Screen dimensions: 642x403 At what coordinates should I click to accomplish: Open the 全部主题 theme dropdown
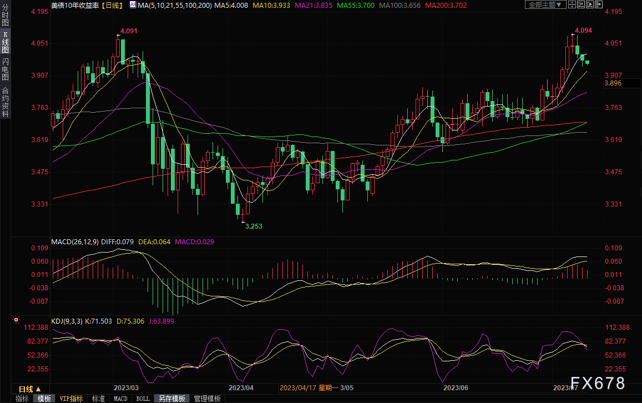click(x=545, y=4)
